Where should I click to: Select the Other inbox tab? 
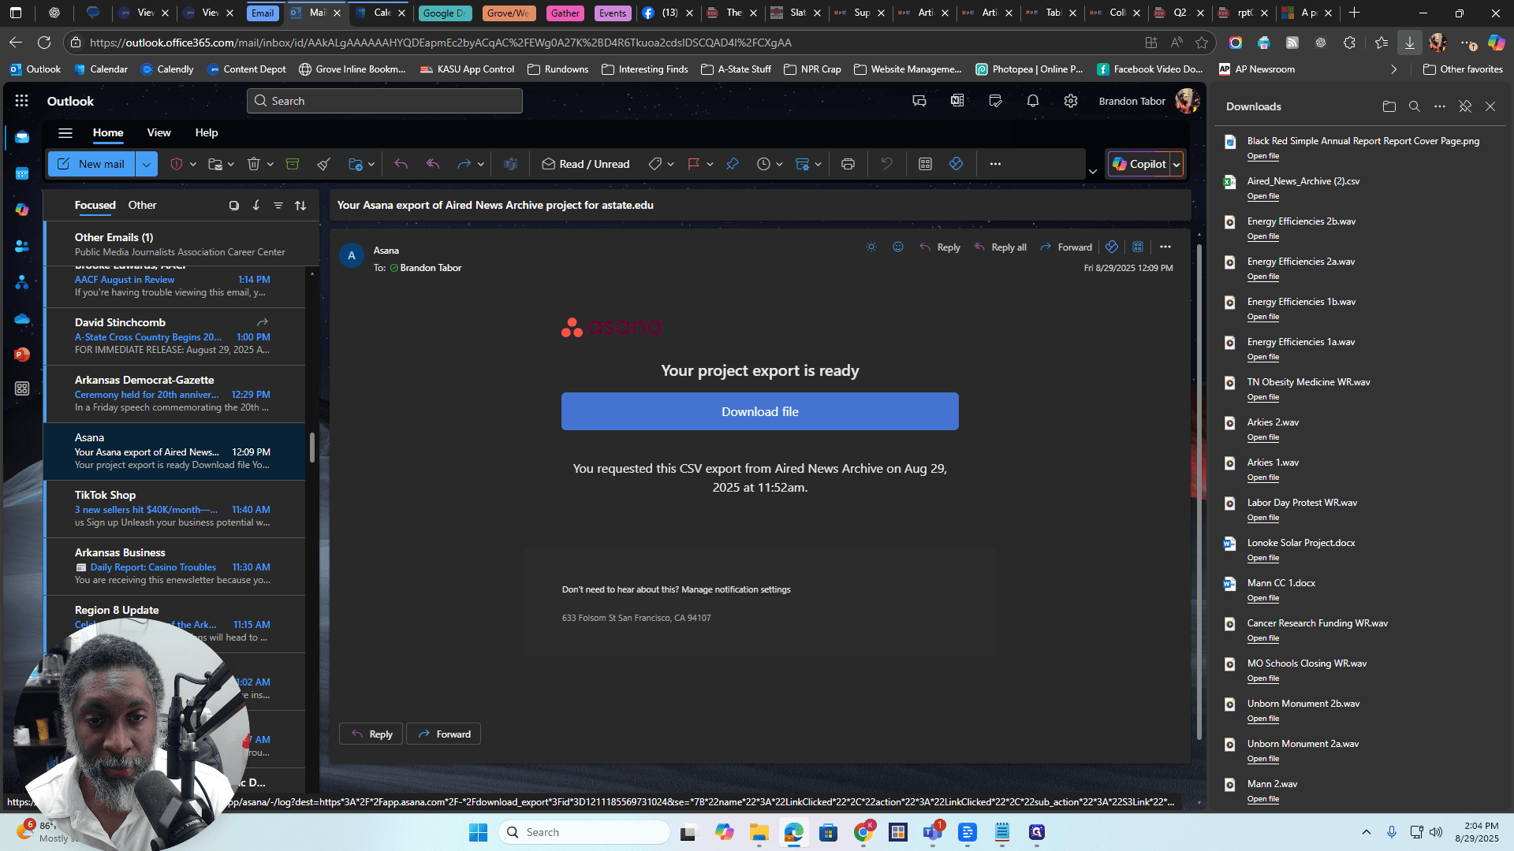coord(142,205)
